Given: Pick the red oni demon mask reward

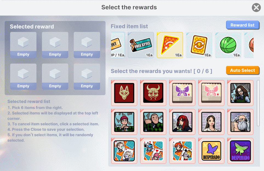Looking at the screenshot, I should click(x=153, y=93).
